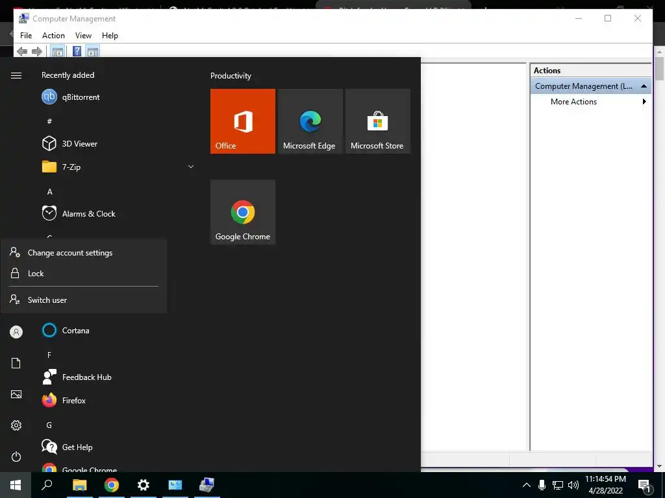Click the letter F group header

(49, 355)
